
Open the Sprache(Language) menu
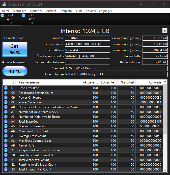pyautogui.click(x=99, y=11)
